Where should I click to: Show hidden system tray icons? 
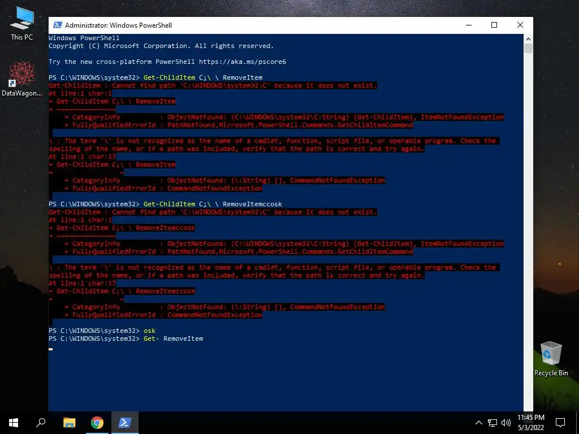tap(478, 423)
